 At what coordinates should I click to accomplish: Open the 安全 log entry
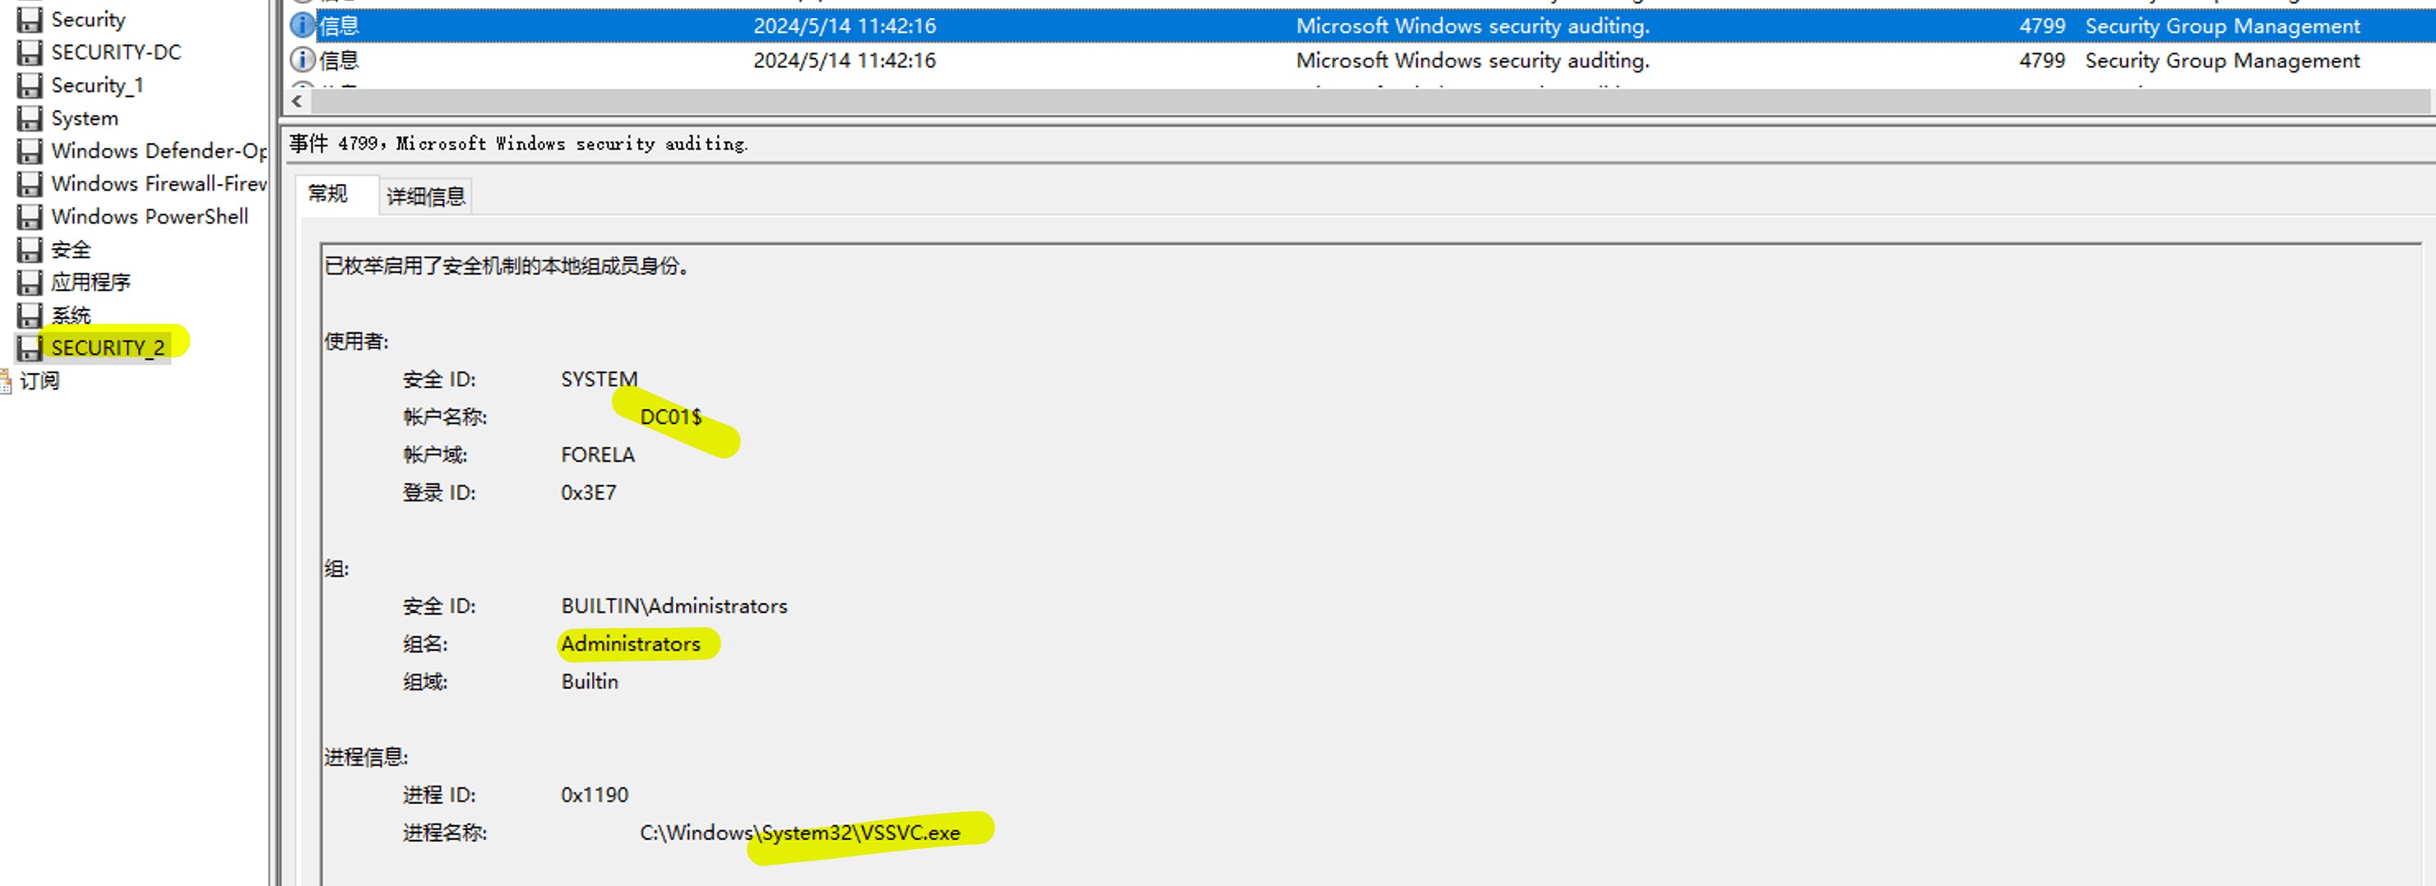pos(71,251)
